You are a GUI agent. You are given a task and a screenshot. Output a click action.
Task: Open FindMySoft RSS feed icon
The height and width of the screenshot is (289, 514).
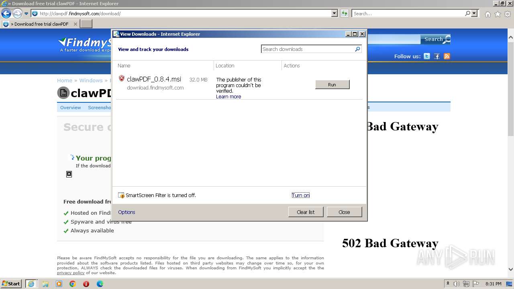[447, 56]
